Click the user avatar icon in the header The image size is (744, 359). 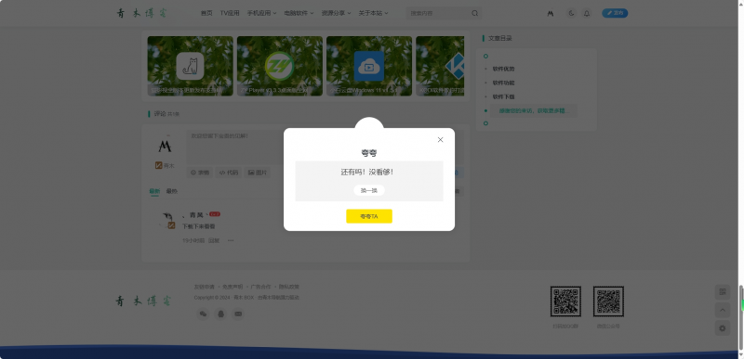pos(551,13)
